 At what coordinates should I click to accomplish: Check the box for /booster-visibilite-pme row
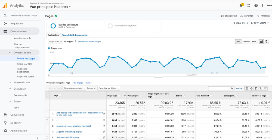47,138
